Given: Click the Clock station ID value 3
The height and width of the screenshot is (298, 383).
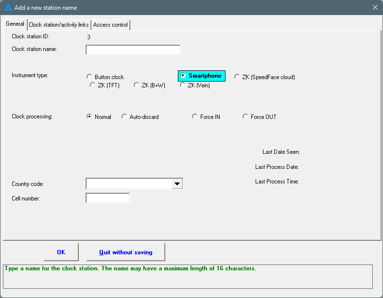Looking at the screenshot, I should (x=88, y=37).
